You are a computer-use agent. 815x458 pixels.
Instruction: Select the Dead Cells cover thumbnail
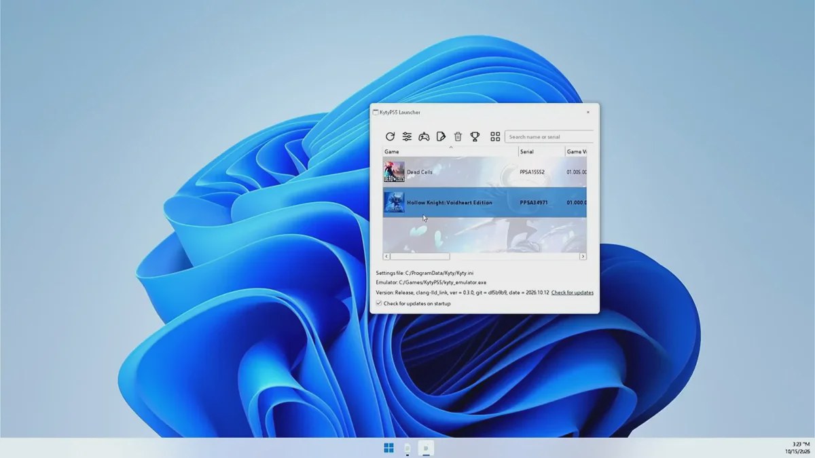click(394, 172)
